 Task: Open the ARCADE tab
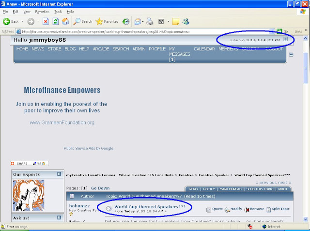101,49
